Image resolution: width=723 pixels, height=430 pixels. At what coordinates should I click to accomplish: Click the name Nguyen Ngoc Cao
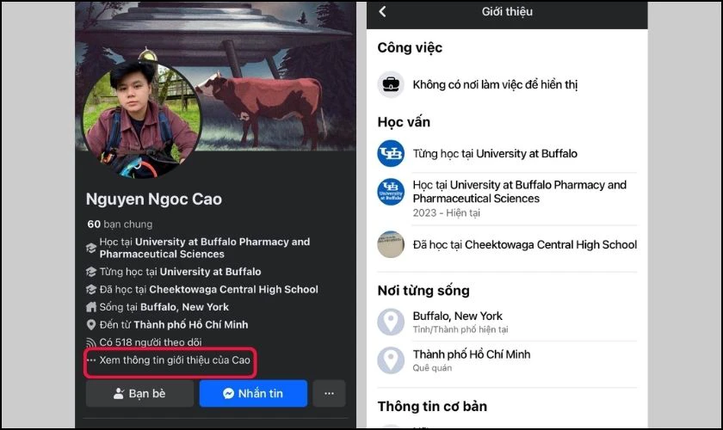point(154,200)
